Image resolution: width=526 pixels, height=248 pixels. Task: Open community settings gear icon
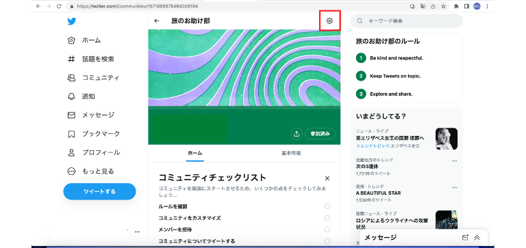click(x=329, y=20)
